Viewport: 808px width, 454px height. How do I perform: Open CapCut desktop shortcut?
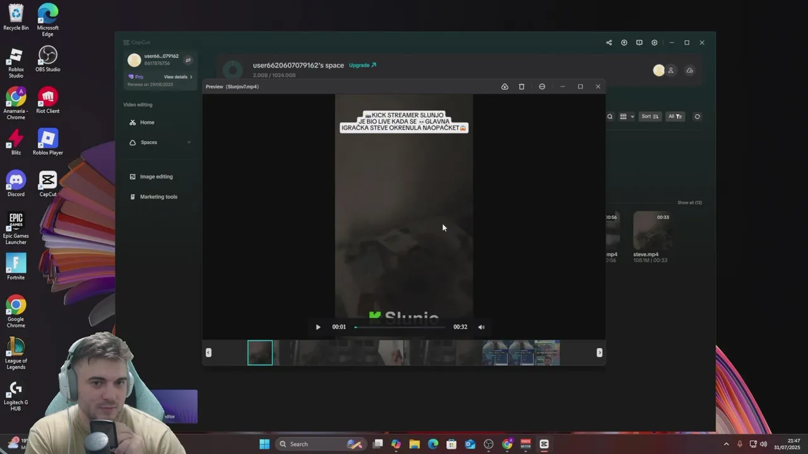48,183
